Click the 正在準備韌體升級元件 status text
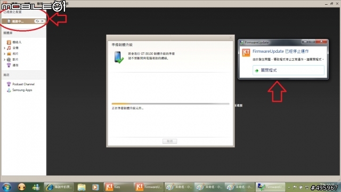The width and height of the screenshot is (341, 192). point(128,108)
